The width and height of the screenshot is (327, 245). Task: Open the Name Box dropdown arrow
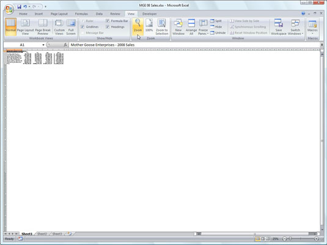[43, 45]
